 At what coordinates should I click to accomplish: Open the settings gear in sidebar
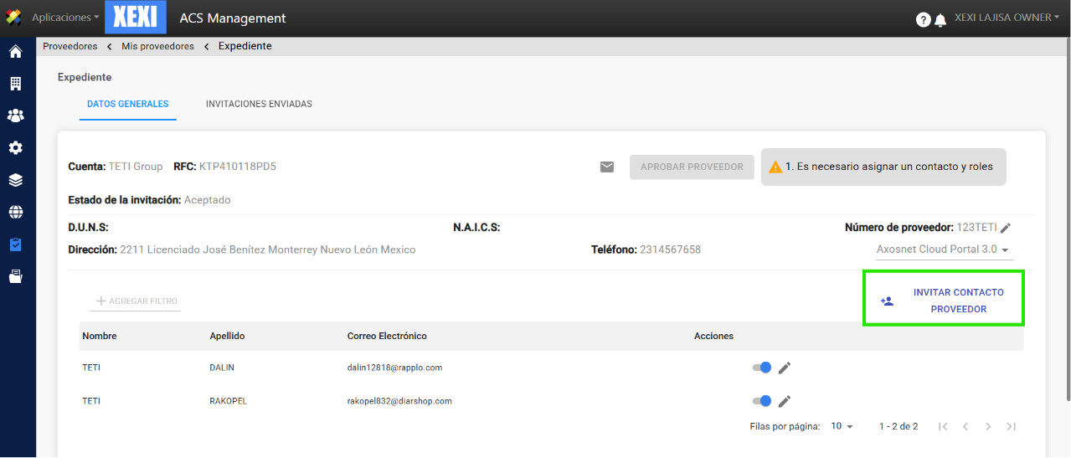point(15,147)
